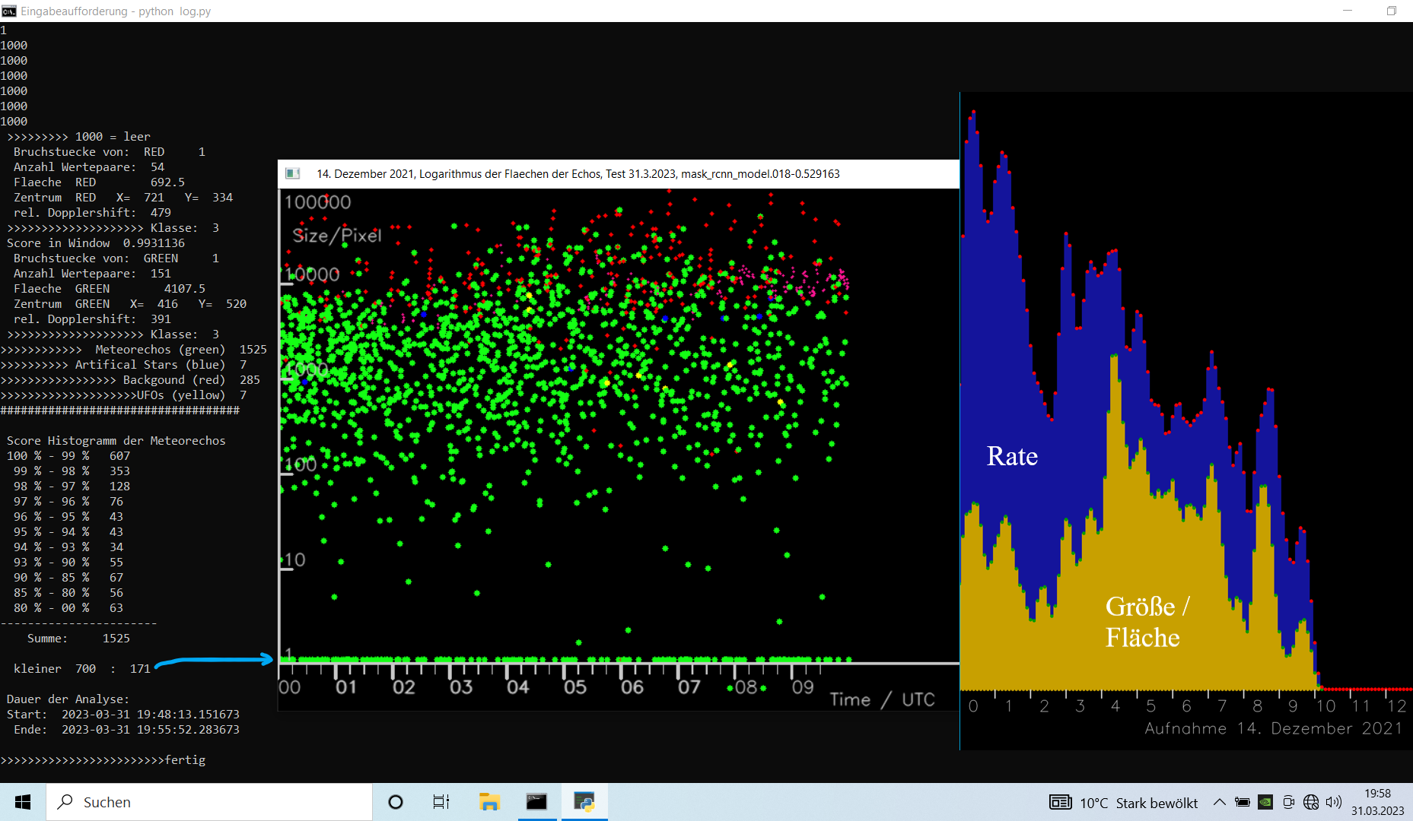Click the 'Dauer der Analyse:' line
This screenshot has width=1413, height=821.
68,699
